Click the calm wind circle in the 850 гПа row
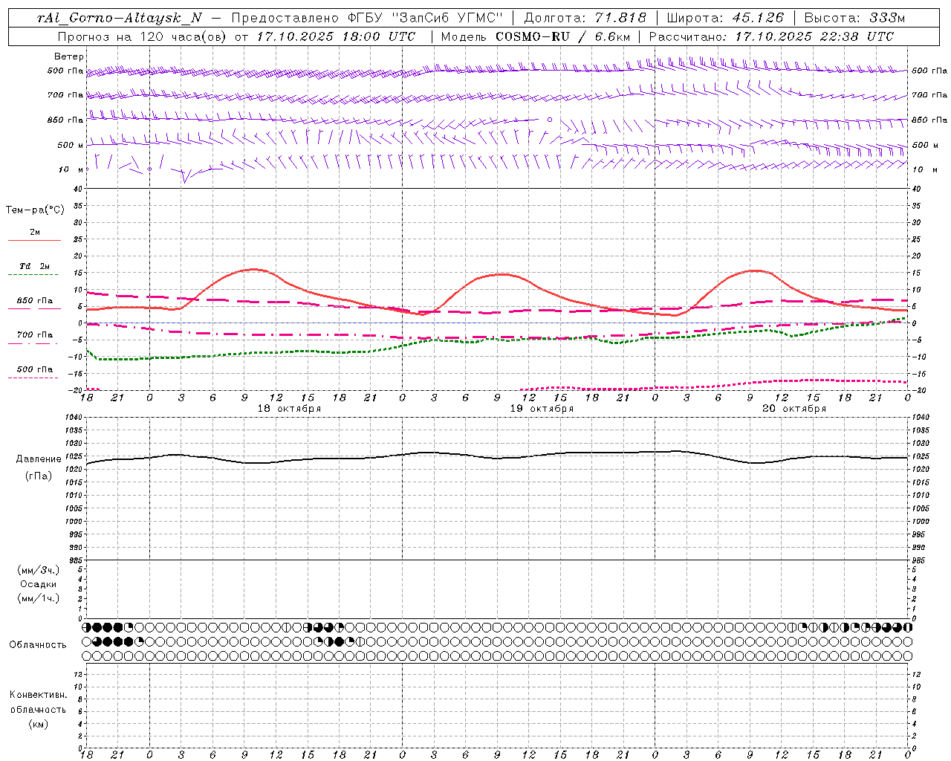The width and height of the screenshot is (951, 761). coord(550,119)
